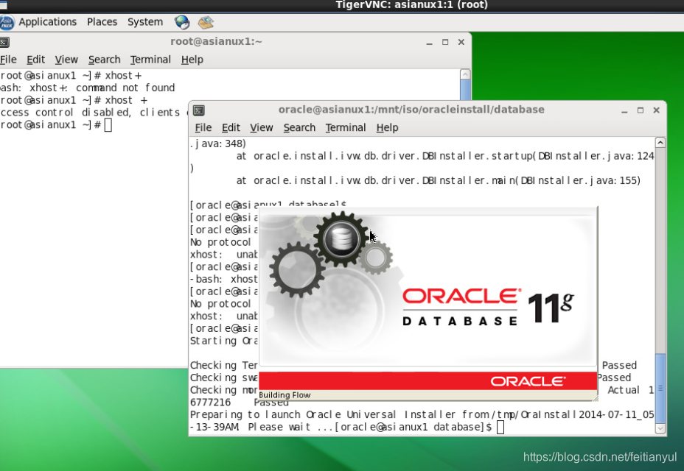The image size is (684, 471).
Task: Open Help menu in oracle terminal
Action: (388, 127)
